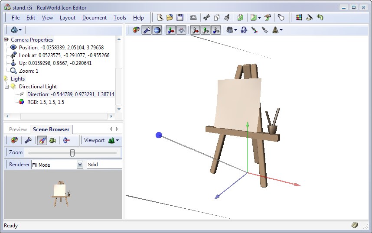The height and width of the screenshot is (233, 372).
Task: Click flashlight icon in Scene Browser toolbar
Action: 28,140
